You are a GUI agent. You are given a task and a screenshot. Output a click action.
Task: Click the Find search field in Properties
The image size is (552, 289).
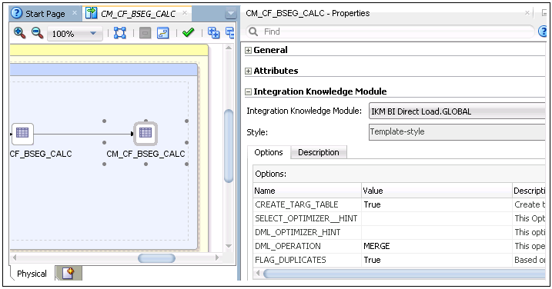(x=390, y=32)
